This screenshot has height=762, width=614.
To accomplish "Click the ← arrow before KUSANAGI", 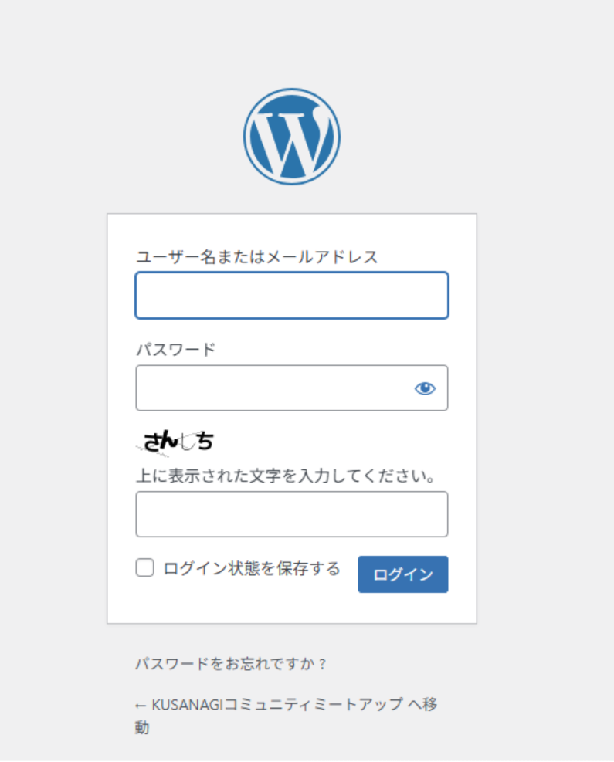I will 141,705.
